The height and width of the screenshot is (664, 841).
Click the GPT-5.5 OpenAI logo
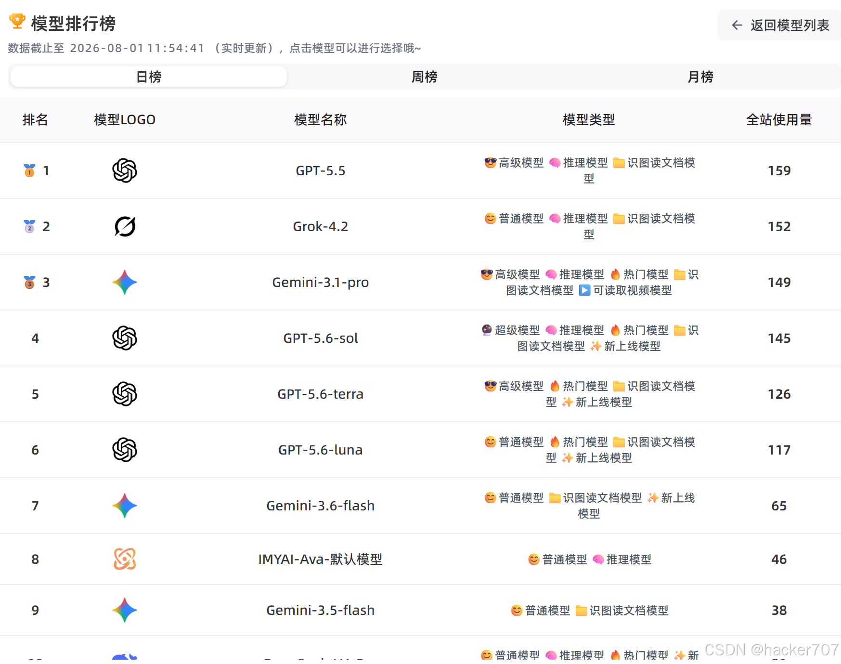pos(125,170)
